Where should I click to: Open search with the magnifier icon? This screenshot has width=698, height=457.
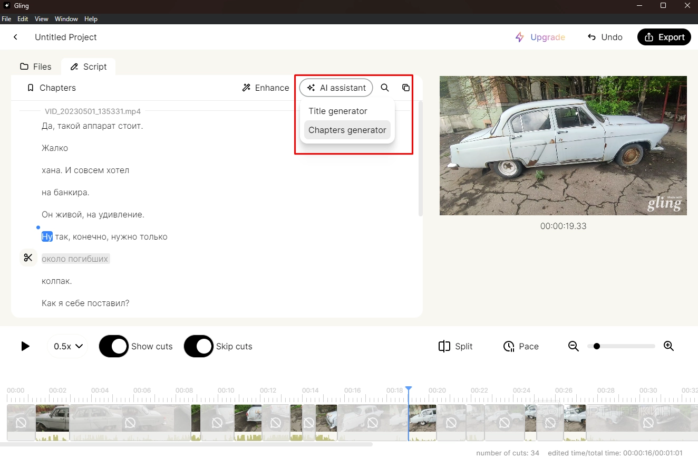pyautogui.click(x=385, y=88)
